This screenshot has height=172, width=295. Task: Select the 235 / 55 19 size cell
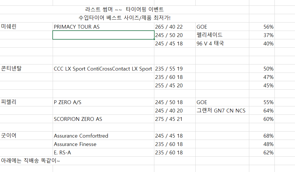pos(169,69)
